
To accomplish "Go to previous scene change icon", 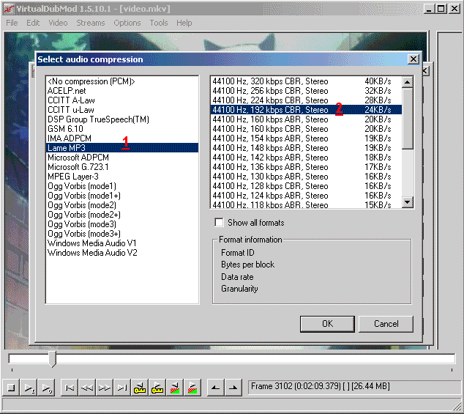I will (x=175, y=388).
